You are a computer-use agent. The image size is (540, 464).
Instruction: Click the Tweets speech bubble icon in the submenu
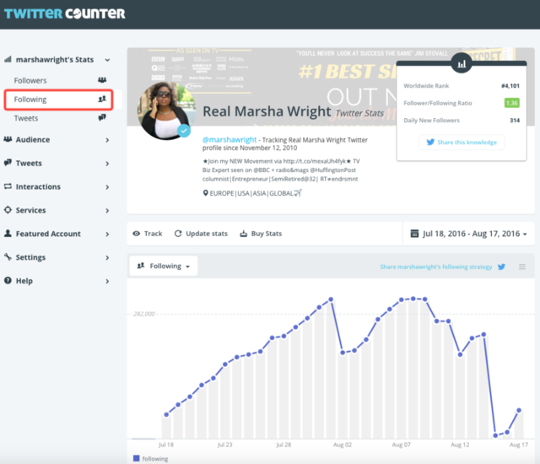pyautogui.click(x=102, y=118)
